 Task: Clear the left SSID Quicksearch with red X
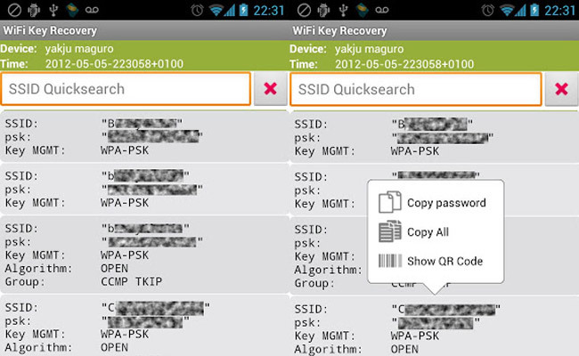[270, 88]
